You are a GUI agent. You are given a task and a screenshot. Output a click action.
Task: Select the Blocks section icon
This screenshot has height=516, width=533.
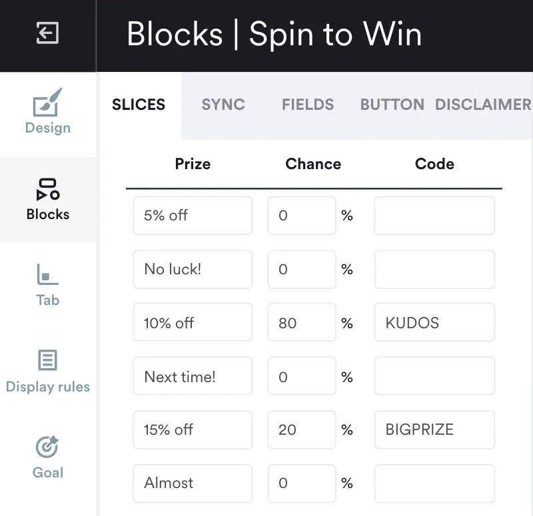coord(47,193)
